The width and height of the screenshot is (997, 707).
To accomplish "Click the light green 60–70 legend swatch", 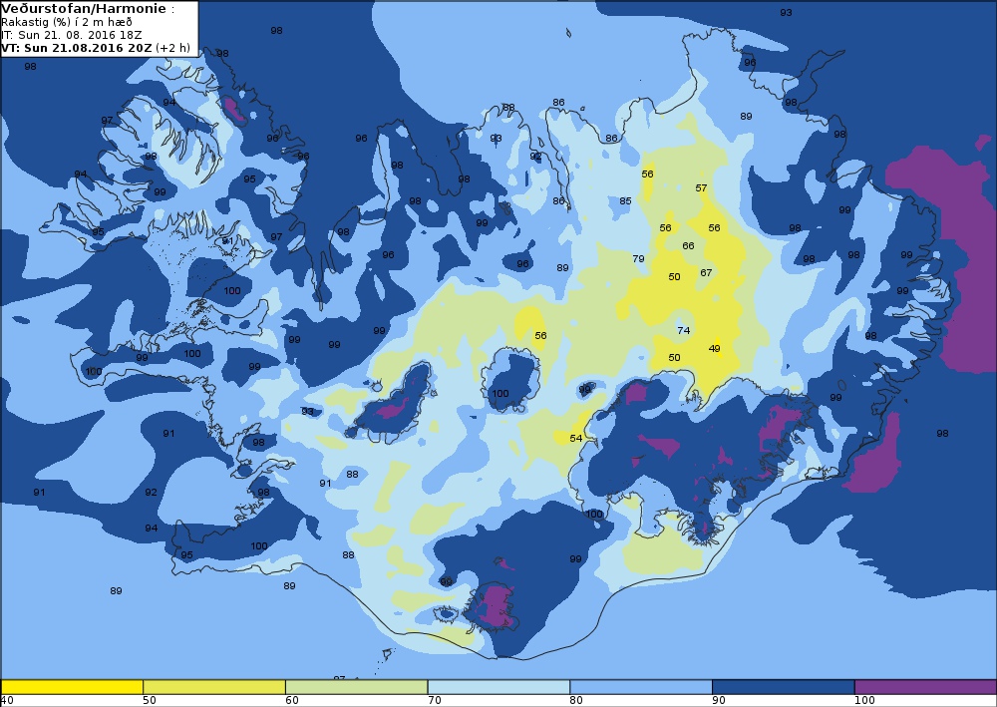I will point(357,687).
